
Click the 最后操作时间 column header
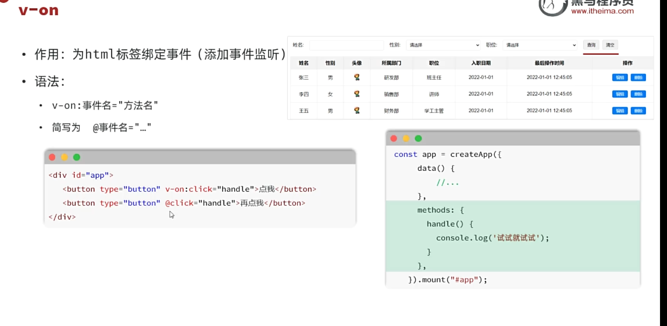(549, 63)
